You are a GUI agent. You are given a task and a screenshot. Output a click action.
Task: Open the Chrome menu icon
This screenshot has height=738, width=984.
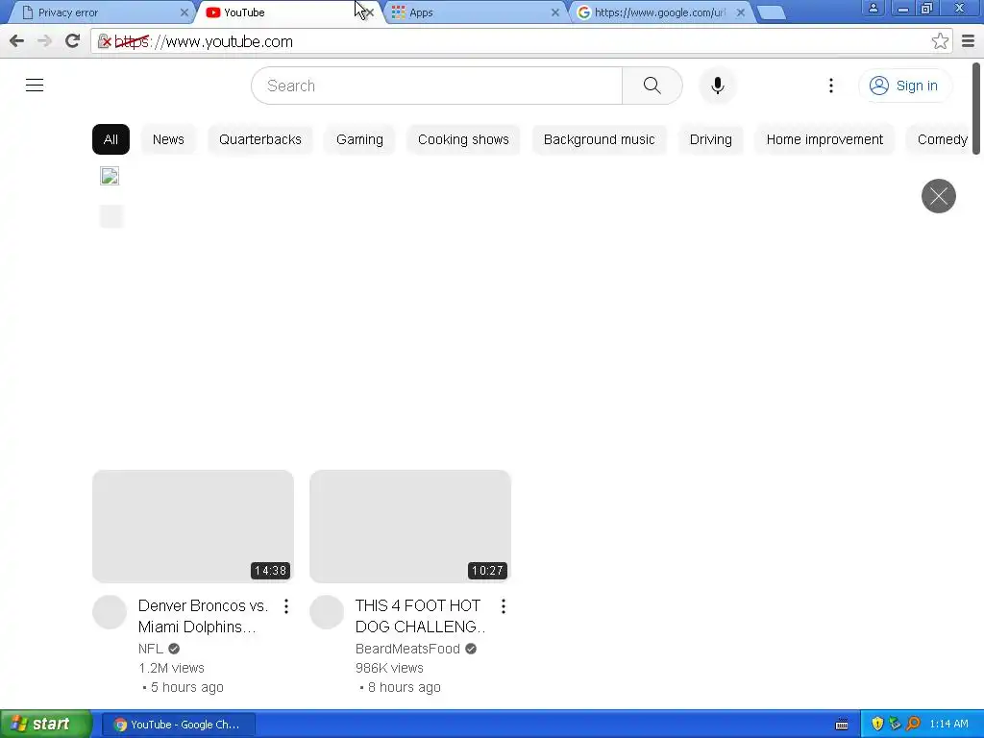(968, 41)
